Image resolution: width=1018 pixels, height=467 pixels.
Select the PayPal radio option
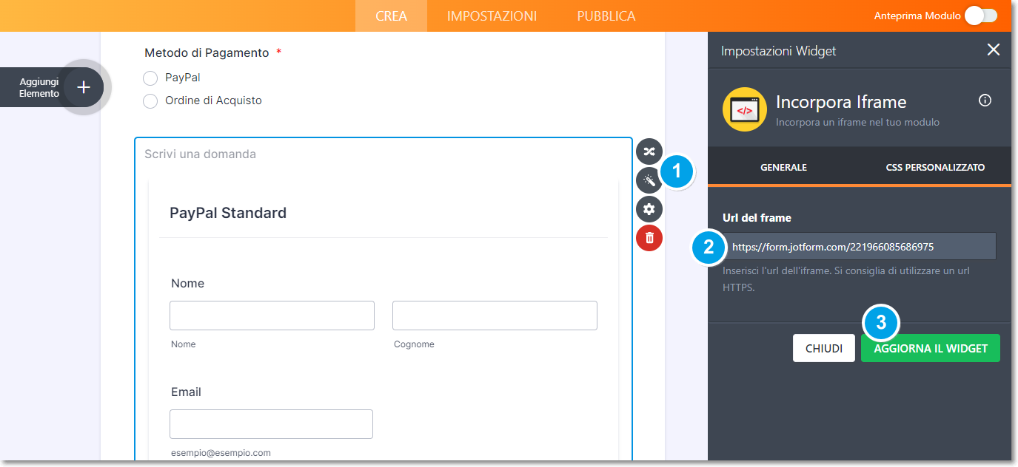pos(150,78)
